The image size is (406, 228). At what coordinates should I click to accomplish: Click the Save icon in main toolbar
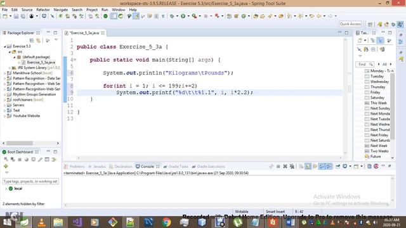[16, 16]
